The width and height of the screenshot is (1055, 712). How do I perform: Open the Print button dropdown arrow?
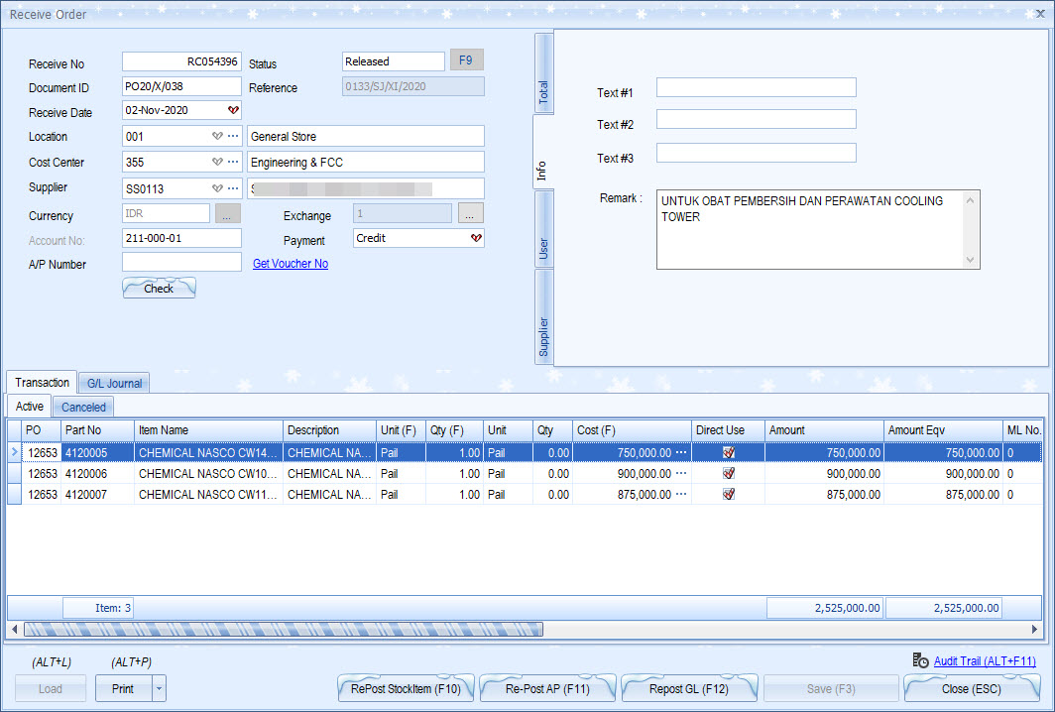160,689
